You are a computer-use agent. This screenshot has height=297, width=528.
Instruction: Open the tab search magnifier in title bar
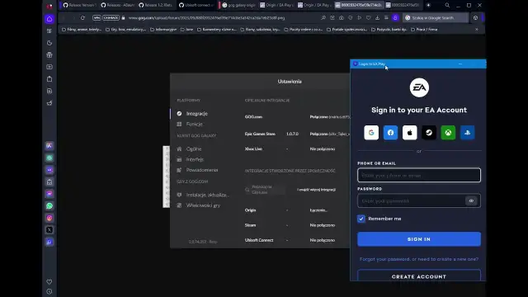point(447,5)
